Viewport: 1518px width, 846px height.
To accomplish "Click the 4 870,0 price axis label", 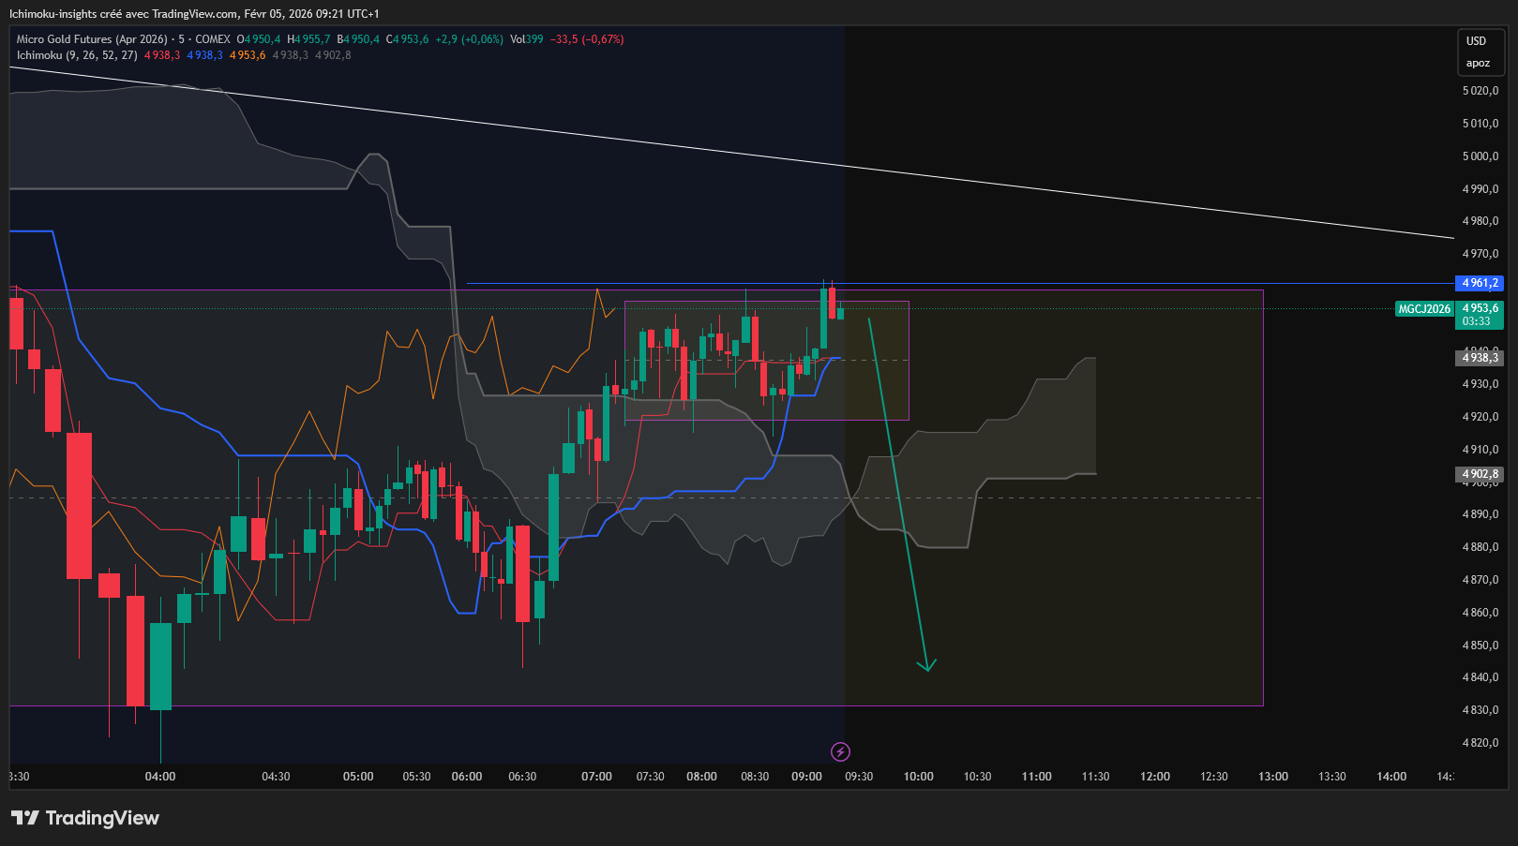I will pos(1480,580).
